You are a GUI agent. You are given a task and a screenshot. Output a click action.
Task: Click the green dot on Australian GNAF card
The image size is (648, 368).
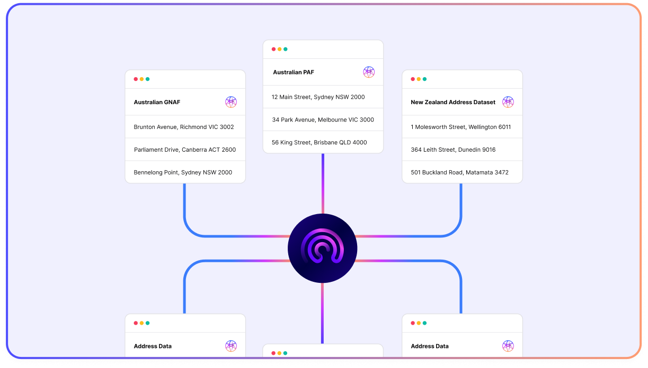(148, 79)
